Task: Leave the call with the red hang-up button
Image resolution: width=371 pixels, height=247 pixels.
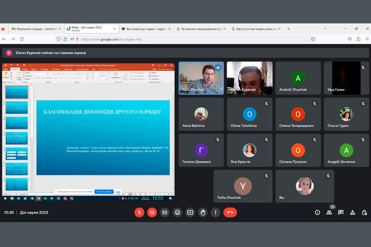Action: click(x=230, y=212)
